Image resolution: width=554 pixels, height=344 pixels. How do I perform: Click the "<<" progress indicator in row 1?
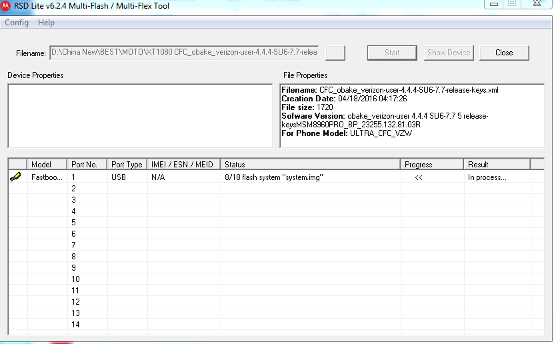419,177
